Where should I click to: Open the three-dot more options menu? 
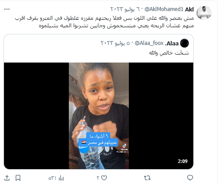[x=7, y=9]
